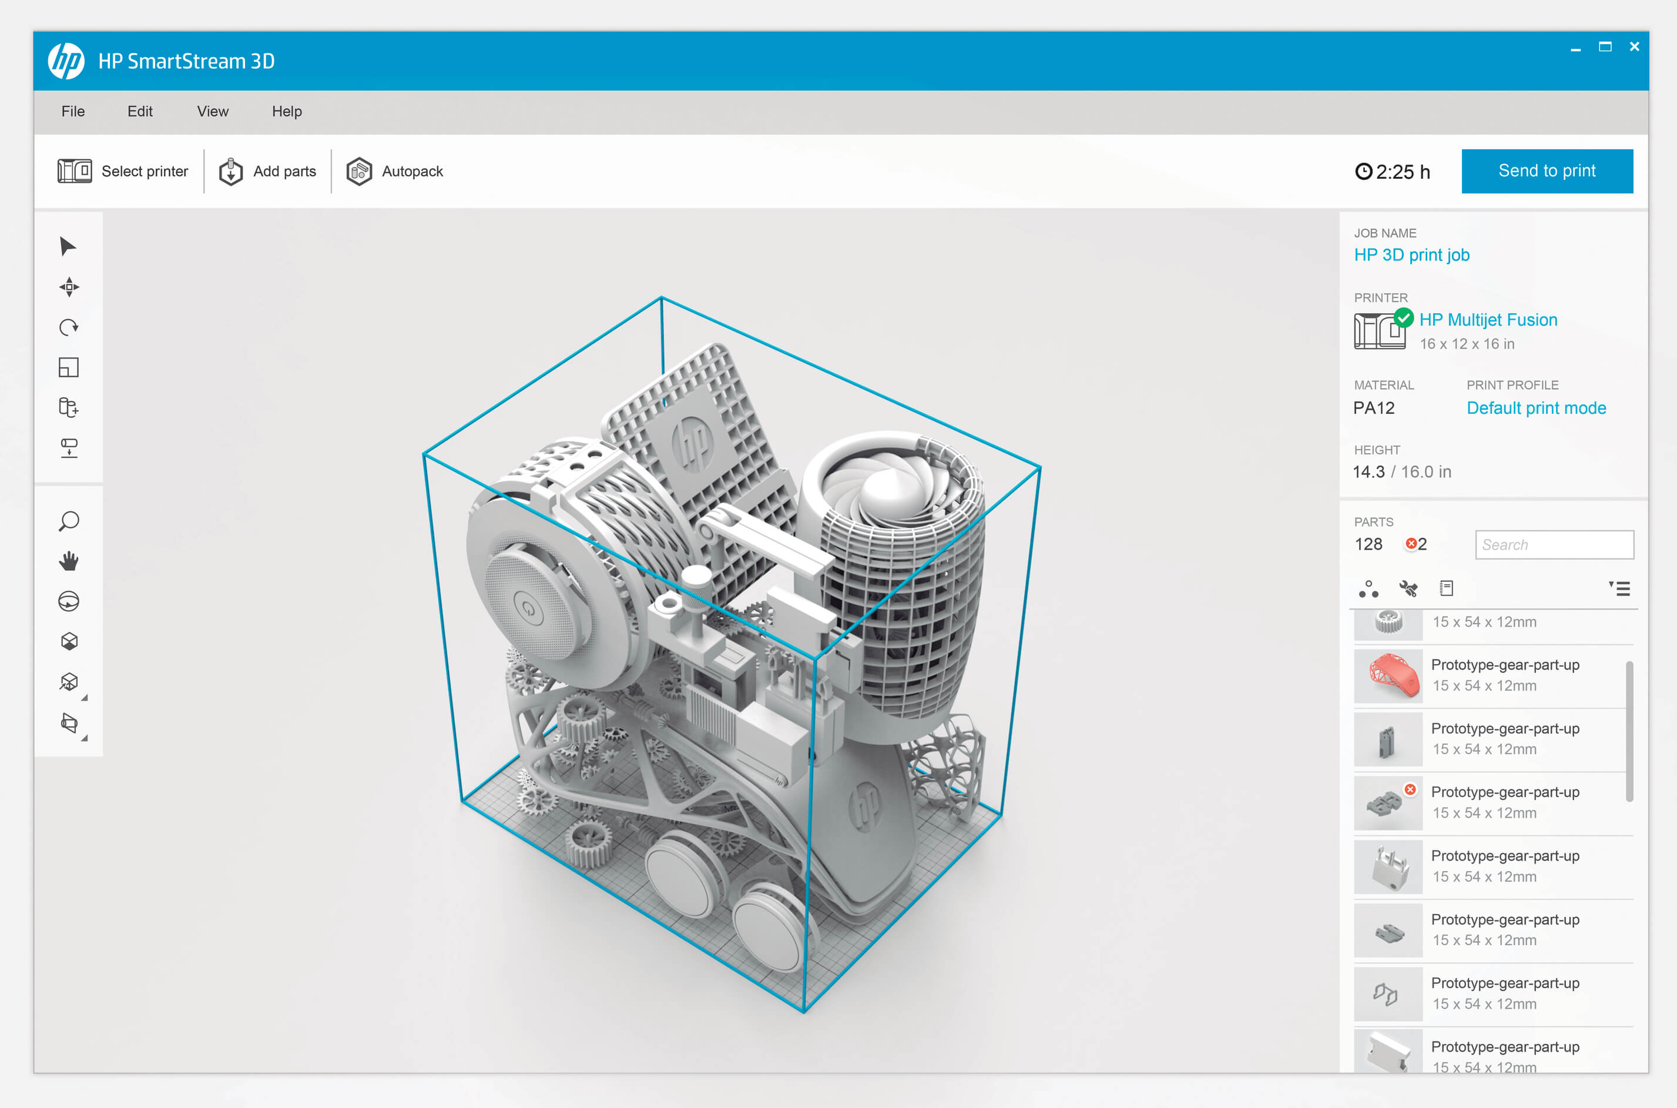The image size is (1677, 1108).
Task: Pick the Scale tool with nested squares
Action: point(69,367)
